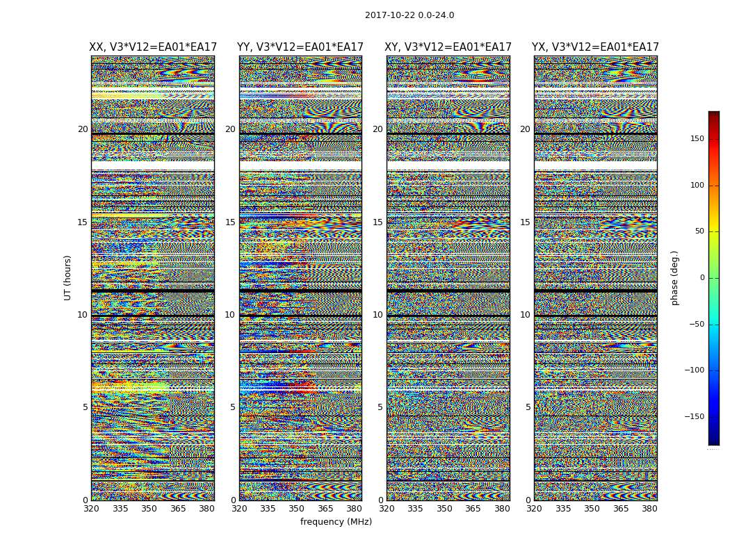Click XY plot y-axis tick 5
The image size is (730, 556).
click(380, 407)
